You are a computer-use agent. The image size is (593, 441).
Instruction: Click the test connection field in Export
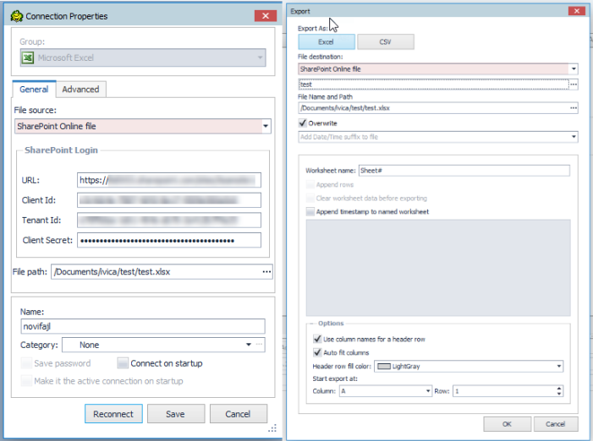click(434, 84)
